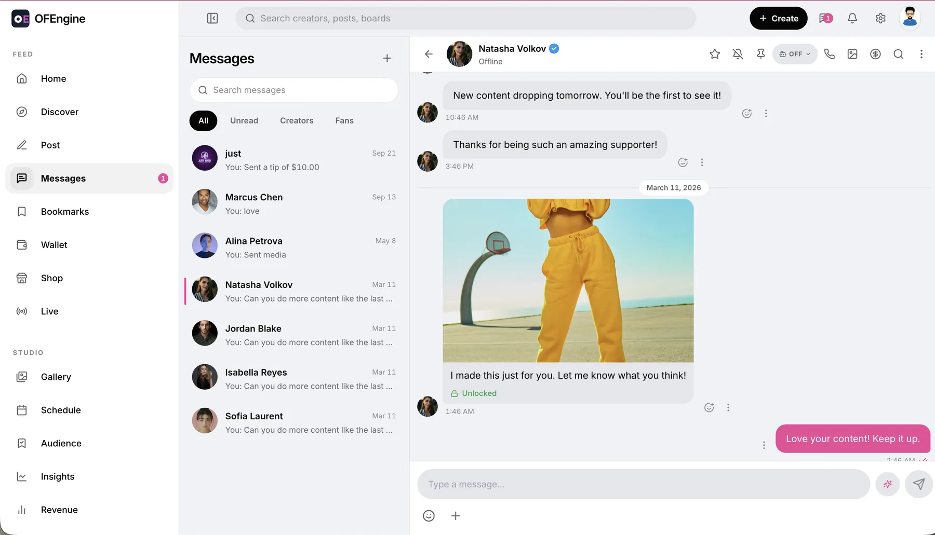
Task: Select the Creators filter tab
Action: 297,120
